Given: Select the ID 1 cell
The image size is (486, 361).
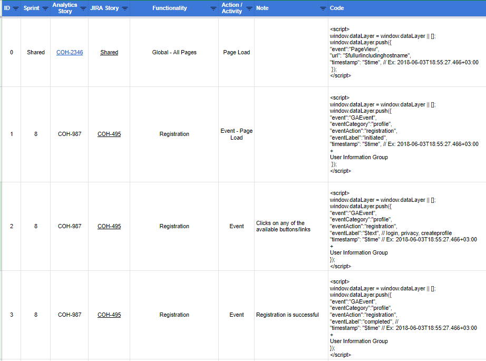Looking at the screenshot, I should [x=12, y=134].
